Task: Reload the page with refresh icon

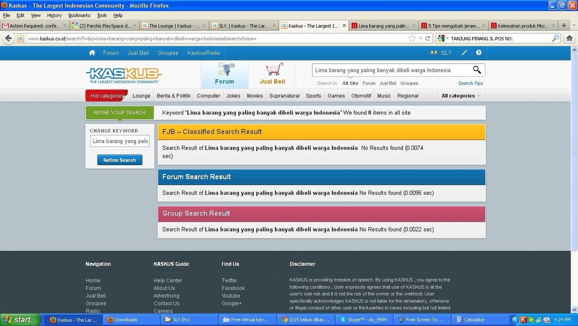Action: pos(428,38)
